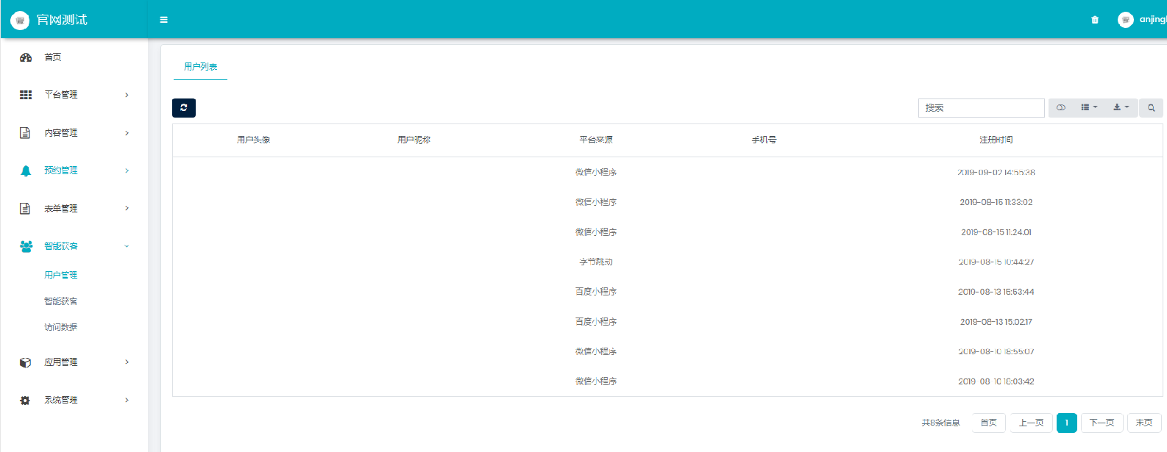Screen dimensions: 1167x452
Task: Expand 预约管理 using its chevron
Action: point(127,171)
